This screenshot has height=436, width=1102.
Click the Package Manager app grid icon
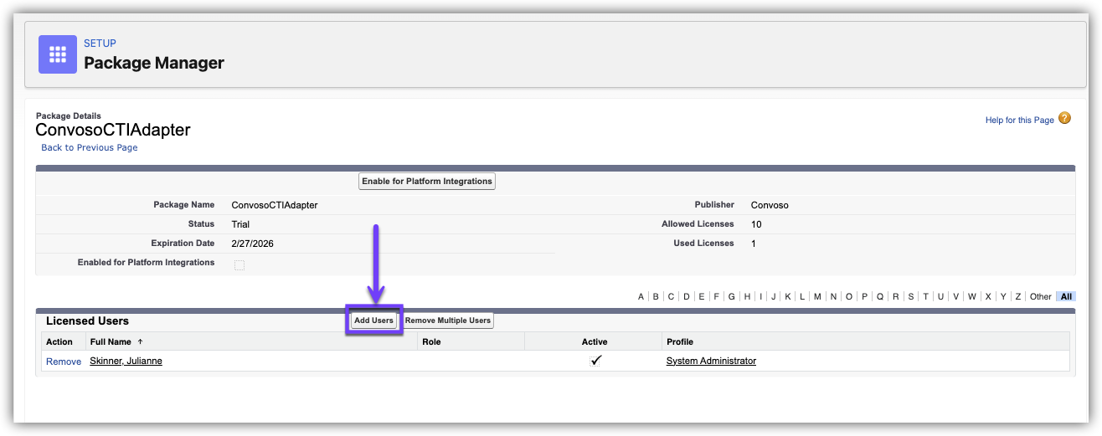coord(58,54)
